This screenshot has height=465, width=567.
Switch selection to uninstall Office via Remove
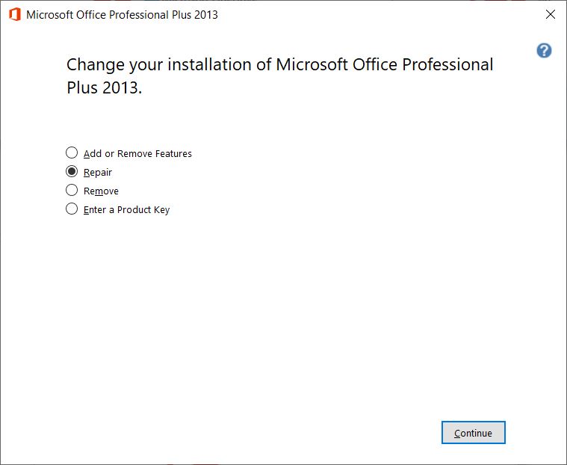tap(72, 190)
